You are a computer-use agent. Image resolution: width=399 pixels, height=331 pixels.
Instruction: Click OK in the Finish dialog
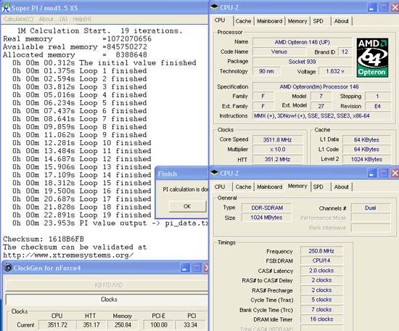187,206
